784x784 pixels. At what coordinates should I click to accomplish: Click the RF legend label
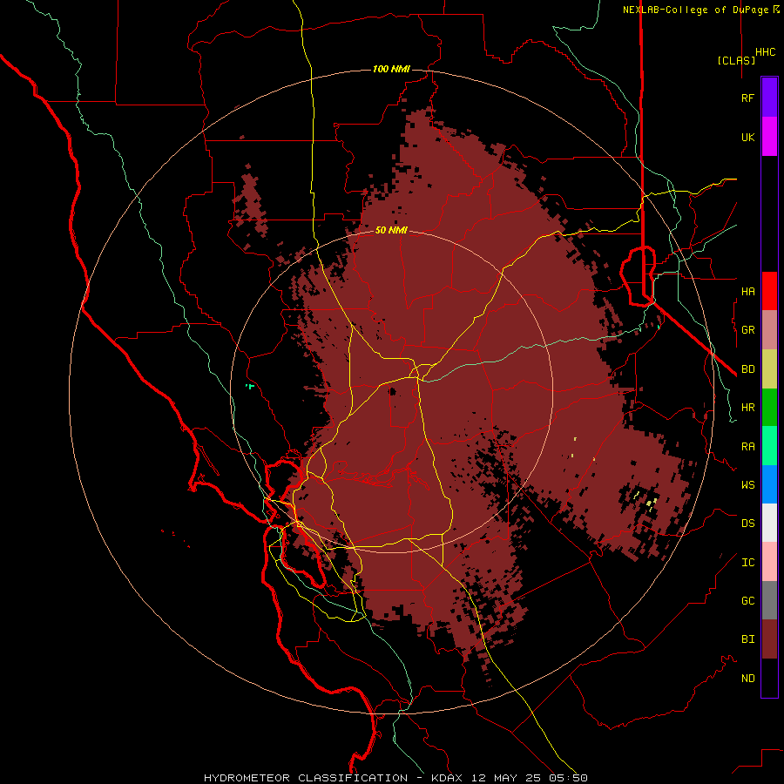(x=748, y=98)
